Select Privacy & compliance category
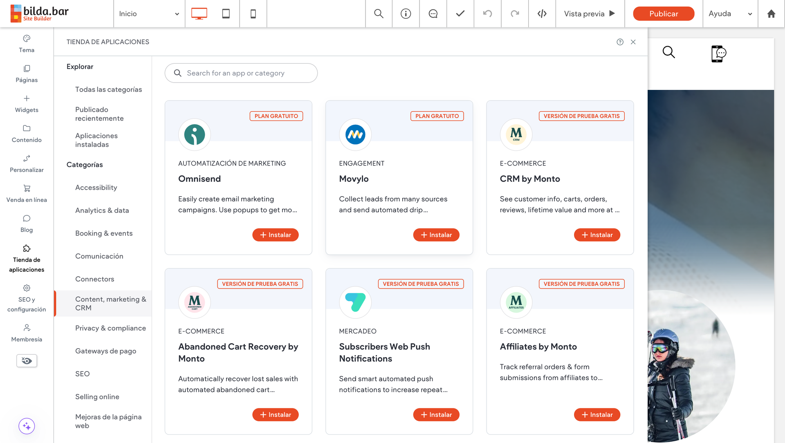Image resolution: width=785 pixels, height=443 pixels. tap(110, 328)
